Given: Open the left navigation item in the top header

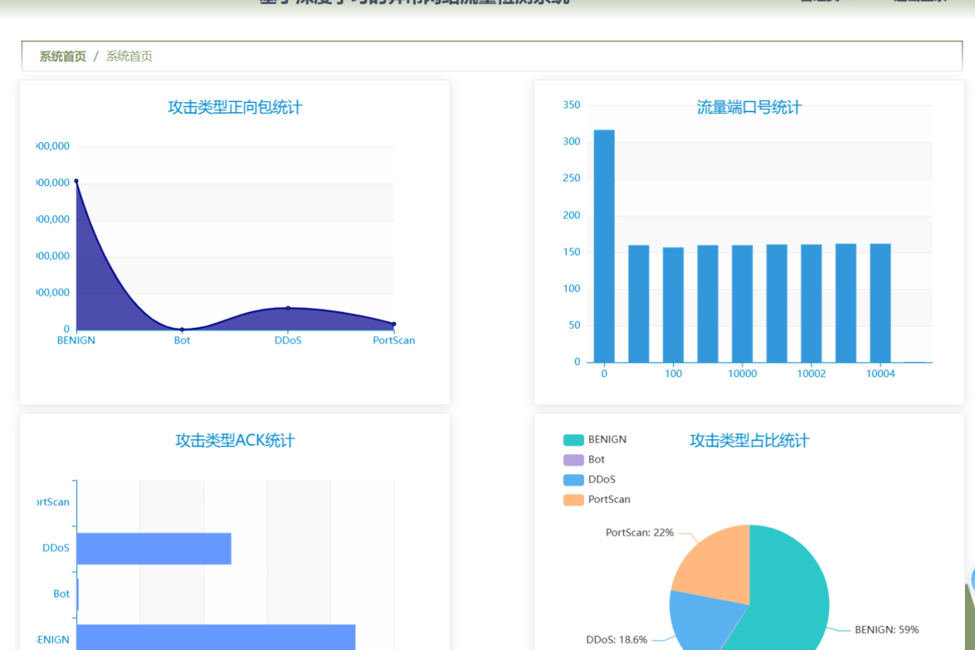Looking at the screenshot, I should tap(822, 2).
